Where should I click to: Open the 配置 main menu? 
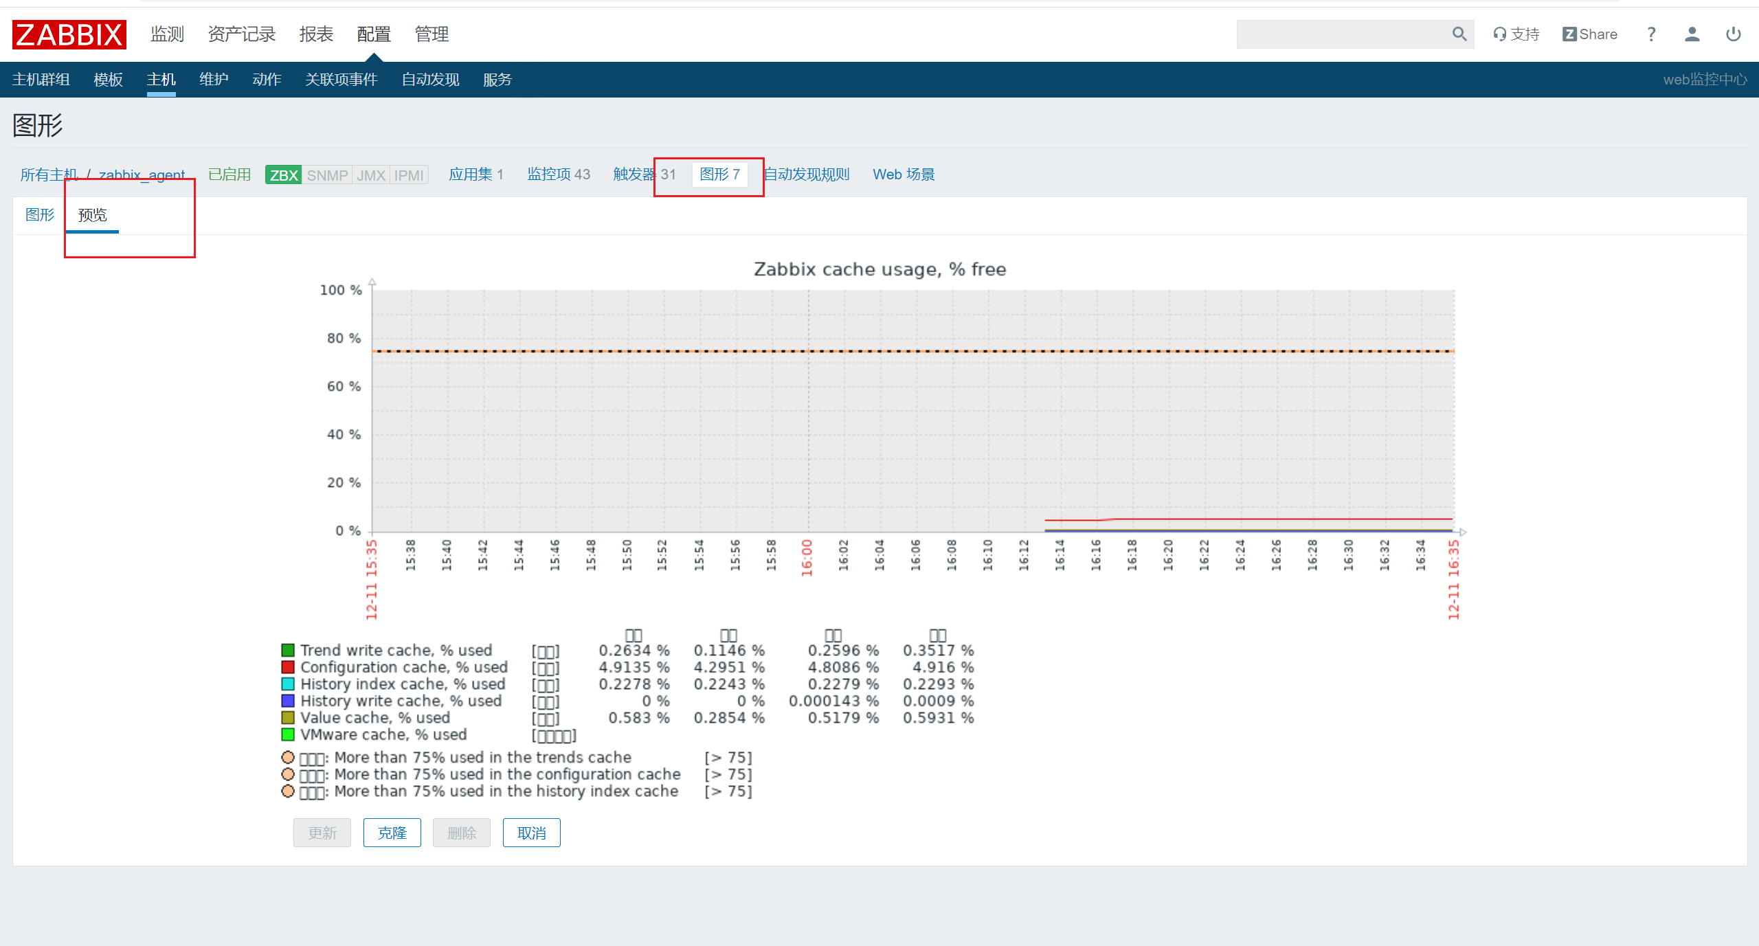click(x=374, y=34)
